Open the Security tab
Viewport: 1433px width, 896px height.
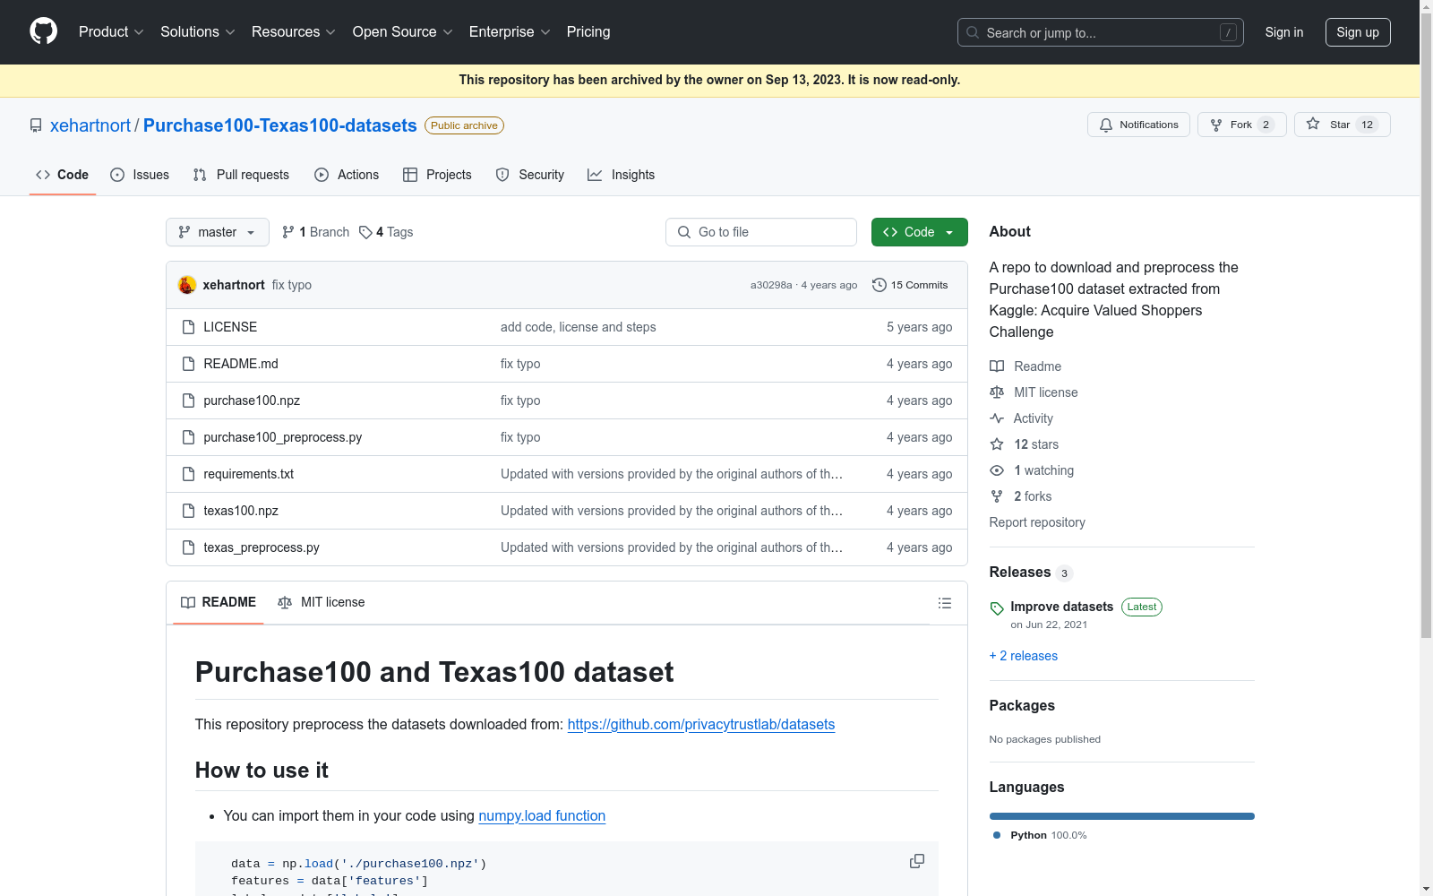point(530,175)
